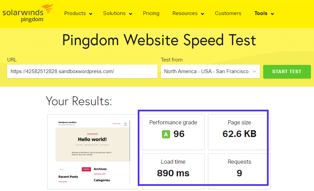
Task: Click the green A grade badge
Action: click(x=166, y=134)
